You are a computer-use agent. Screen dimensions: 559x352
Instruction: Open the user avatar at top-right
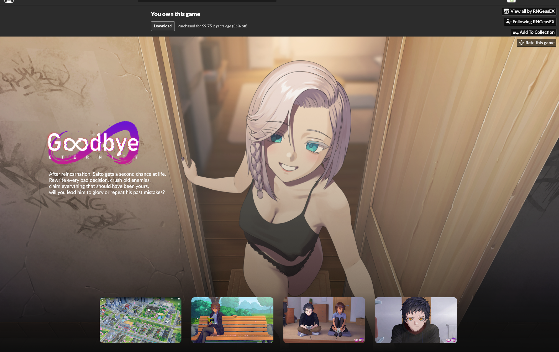click(511, 1)
